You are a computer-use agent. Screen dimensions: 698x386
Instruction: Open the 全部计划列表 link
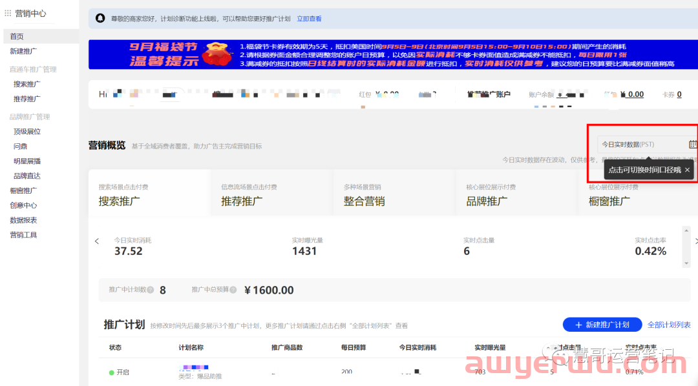[x=668, y=325]
